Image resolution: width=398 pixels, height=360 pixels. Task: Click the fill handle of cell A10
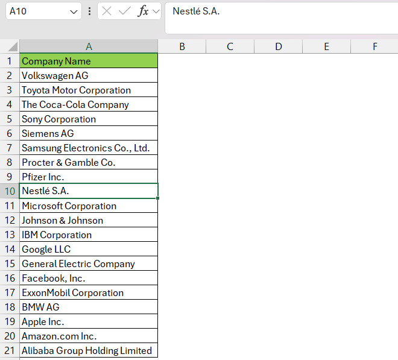[x=157, y=198]
